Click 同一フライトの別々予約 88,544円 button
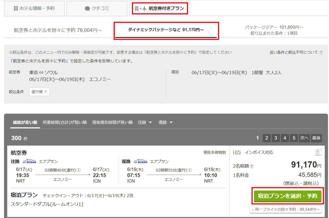Screen dimensions: 329x218 tap(285, 210)
